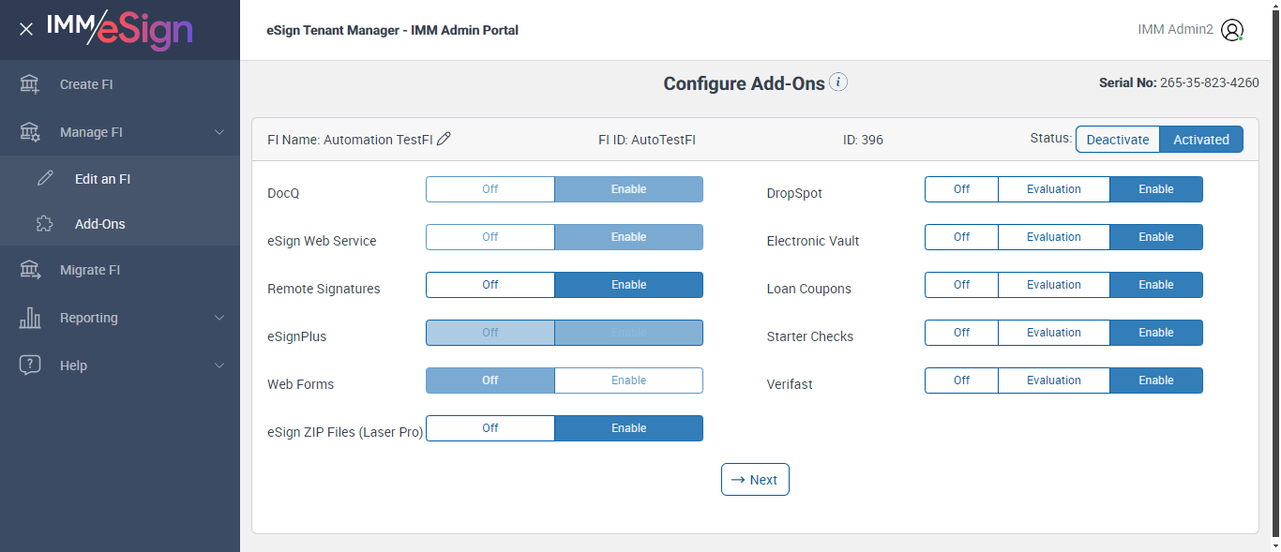Click the Deactivate status button
This screenshot has height=552, width=1281.
coord(1117,140)
